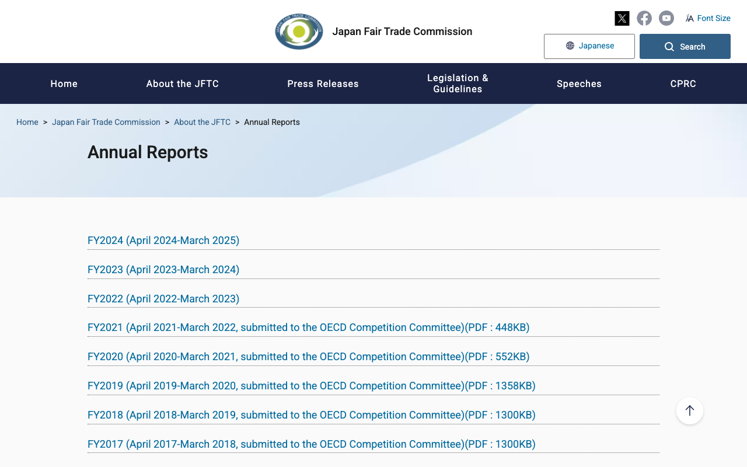This screenshot has height=467, width=747.
Task: Open the Legislation & Guidelines menu
Action: pos(458,83)
